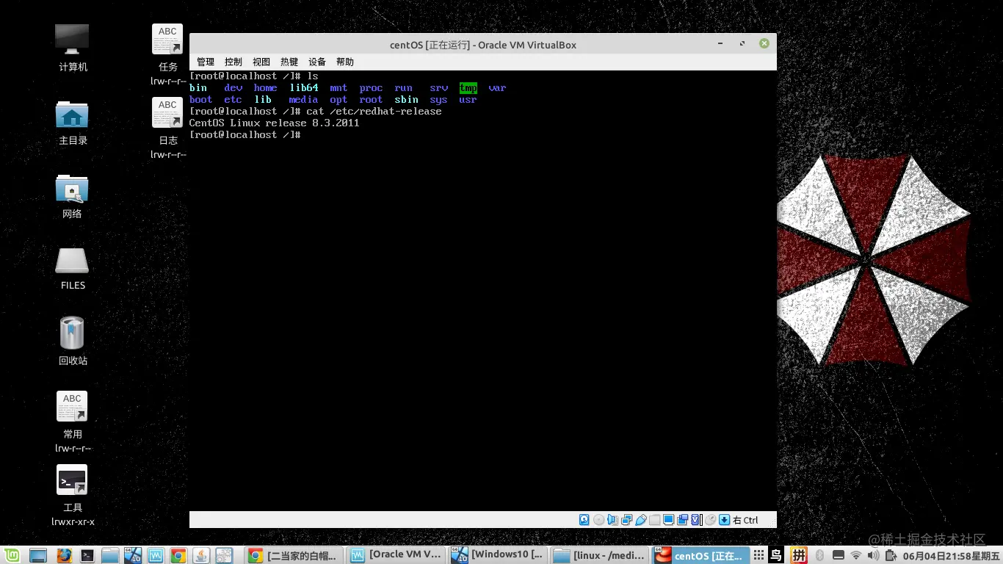Click the hard disk activity indicator in VirtualBox status bar
Image resolution: width=1003 pixels, height=564 pixels.
tap(584, 520)
